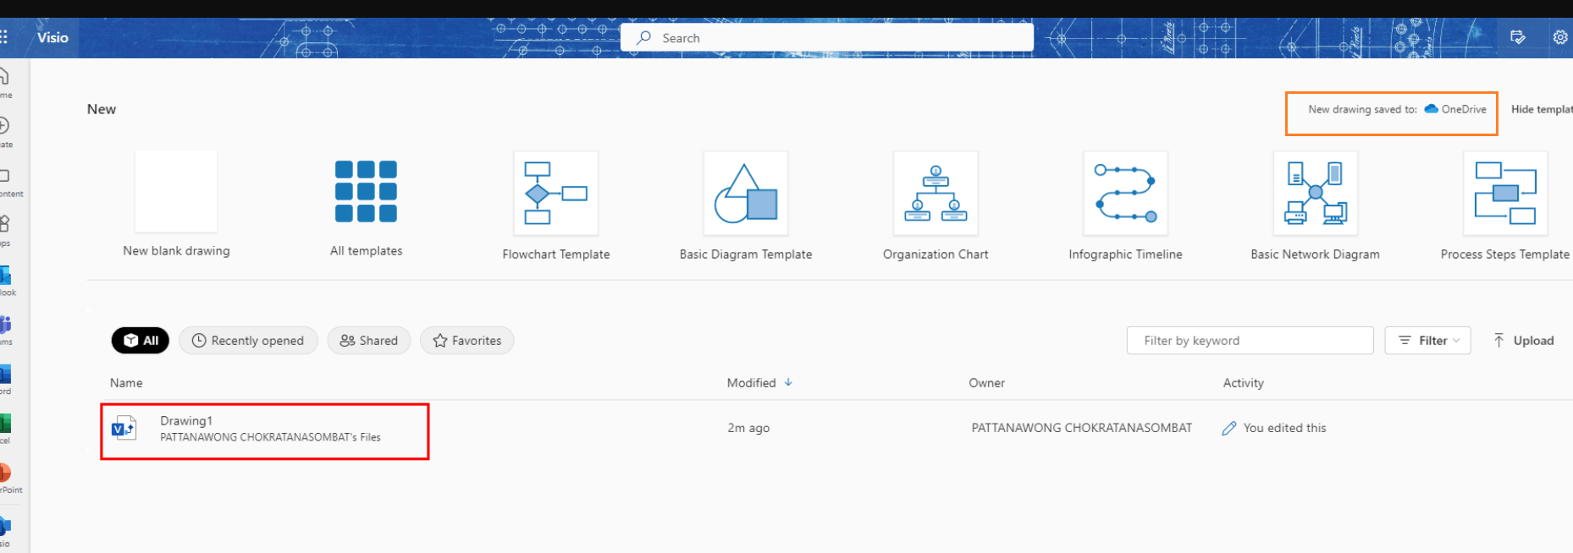Click the Drawing1 Visio file icon
The width and height of the screenshot is (1573, 553).
(124, 428)
